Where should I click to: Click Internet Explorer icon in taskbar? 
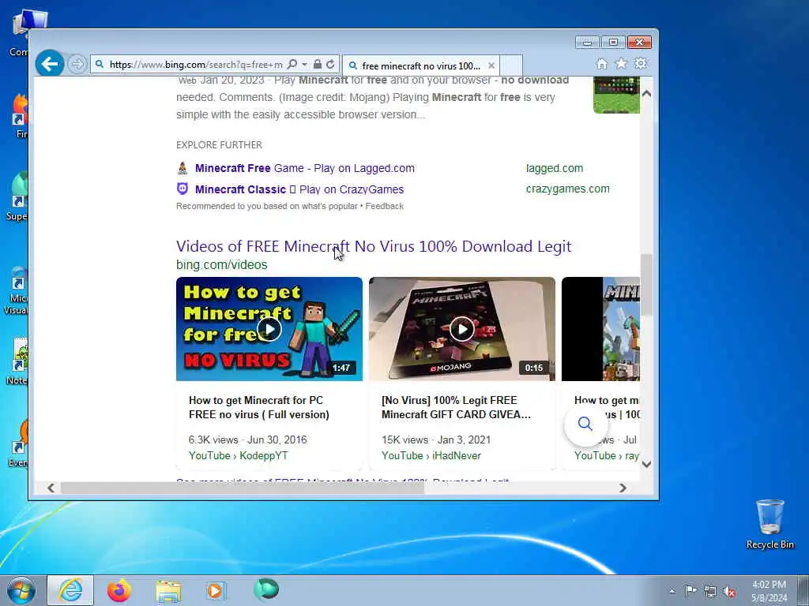tap(70, 590)
